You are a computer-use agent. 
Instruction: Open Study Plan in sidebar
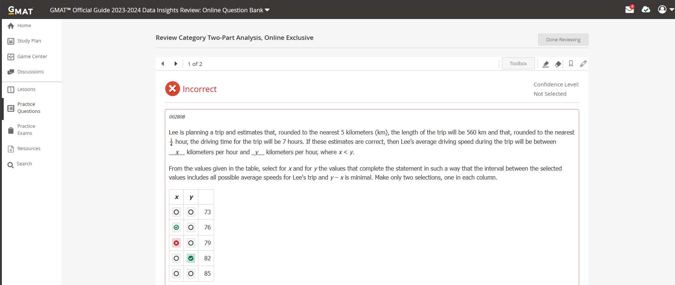(x=29, y=41)
